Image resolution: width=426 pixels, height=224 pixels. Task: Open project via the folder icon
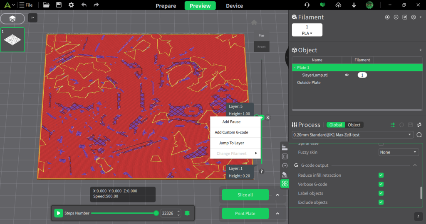[46, 5]
